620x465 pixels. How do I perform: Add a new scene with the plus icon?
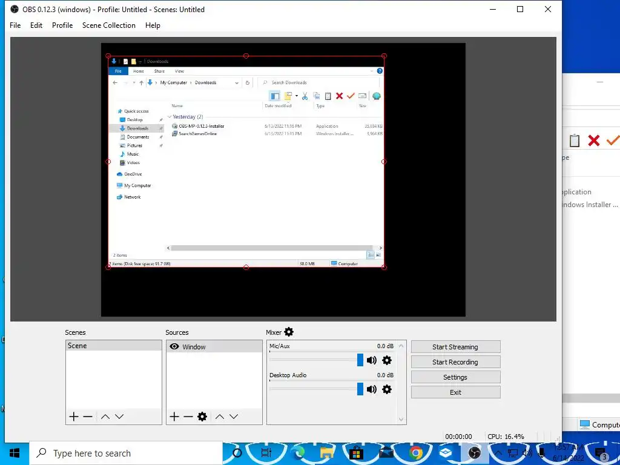pyautogui.click(x=73, y=417)
